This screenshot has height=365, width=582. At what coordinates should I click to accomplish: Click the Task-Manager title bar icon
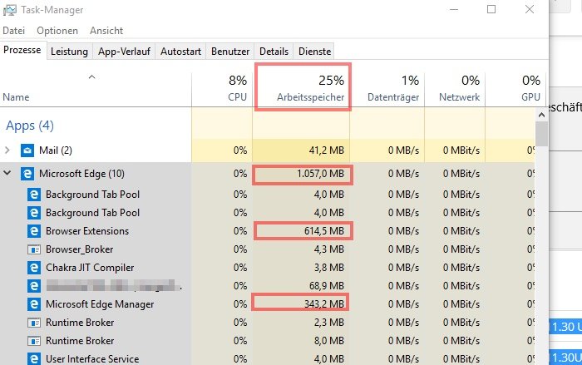9,10
